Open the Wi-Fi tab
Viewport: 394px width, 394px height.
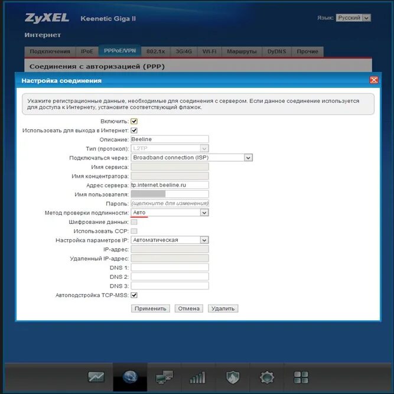(209, 51)
